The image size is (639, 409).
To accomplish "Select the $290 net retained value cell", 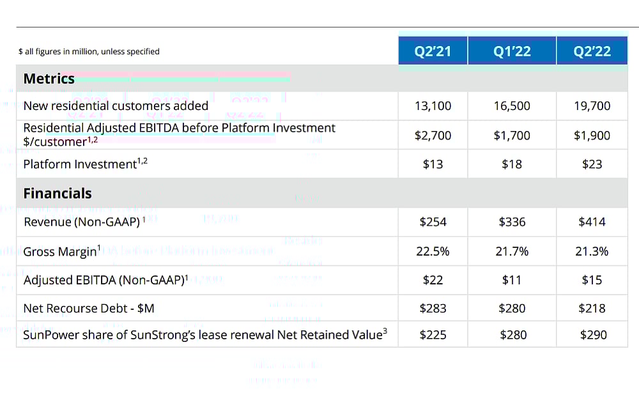I will coord(592,334).
